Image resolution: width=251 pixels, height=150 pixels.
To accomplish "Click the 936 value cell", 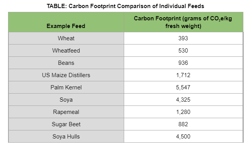I will (x=183, y=63).
